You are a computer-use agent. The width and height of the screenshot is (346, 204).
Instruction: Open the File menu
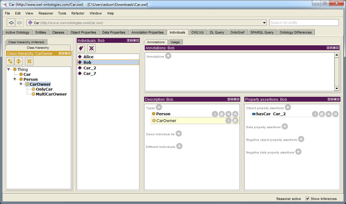[x=7, y=13]
